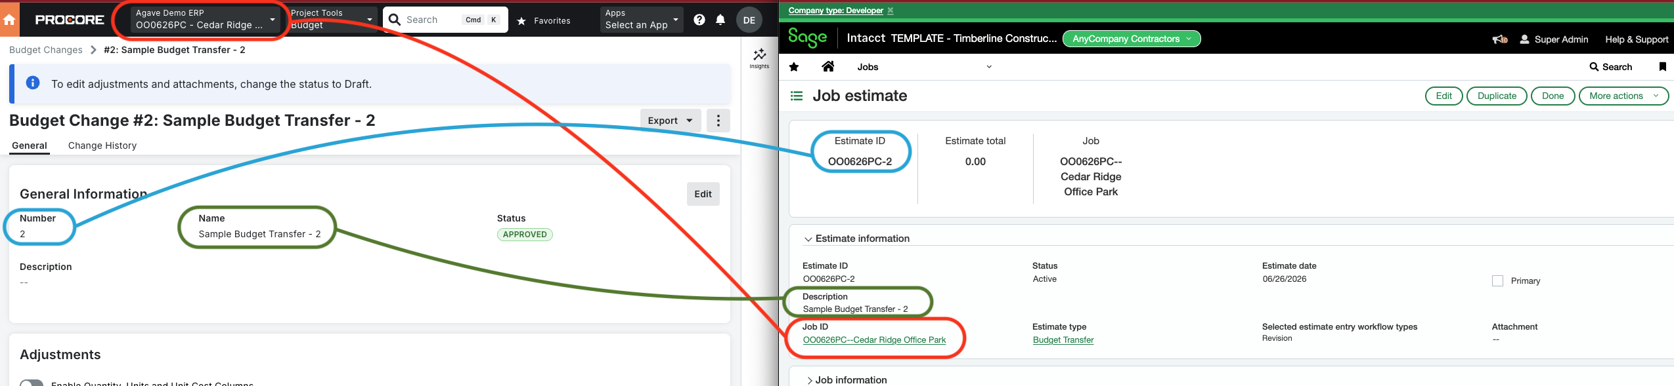Check the Primary checkbox
The width and height of the screenshot is (1674, 386).
click(1497, 281)
